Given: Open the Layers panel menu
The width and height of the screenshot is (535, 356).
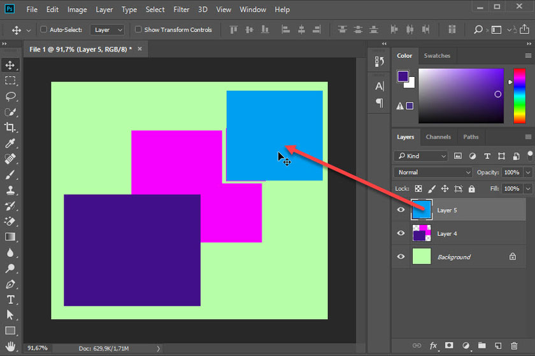Looking at the screenshot, I should (528, 137).
